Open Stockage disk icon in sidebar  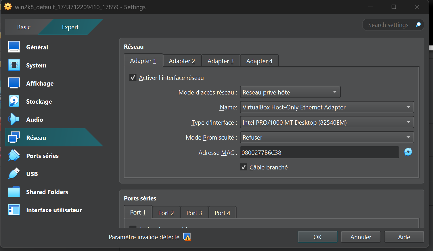click(x=14, y=101)
